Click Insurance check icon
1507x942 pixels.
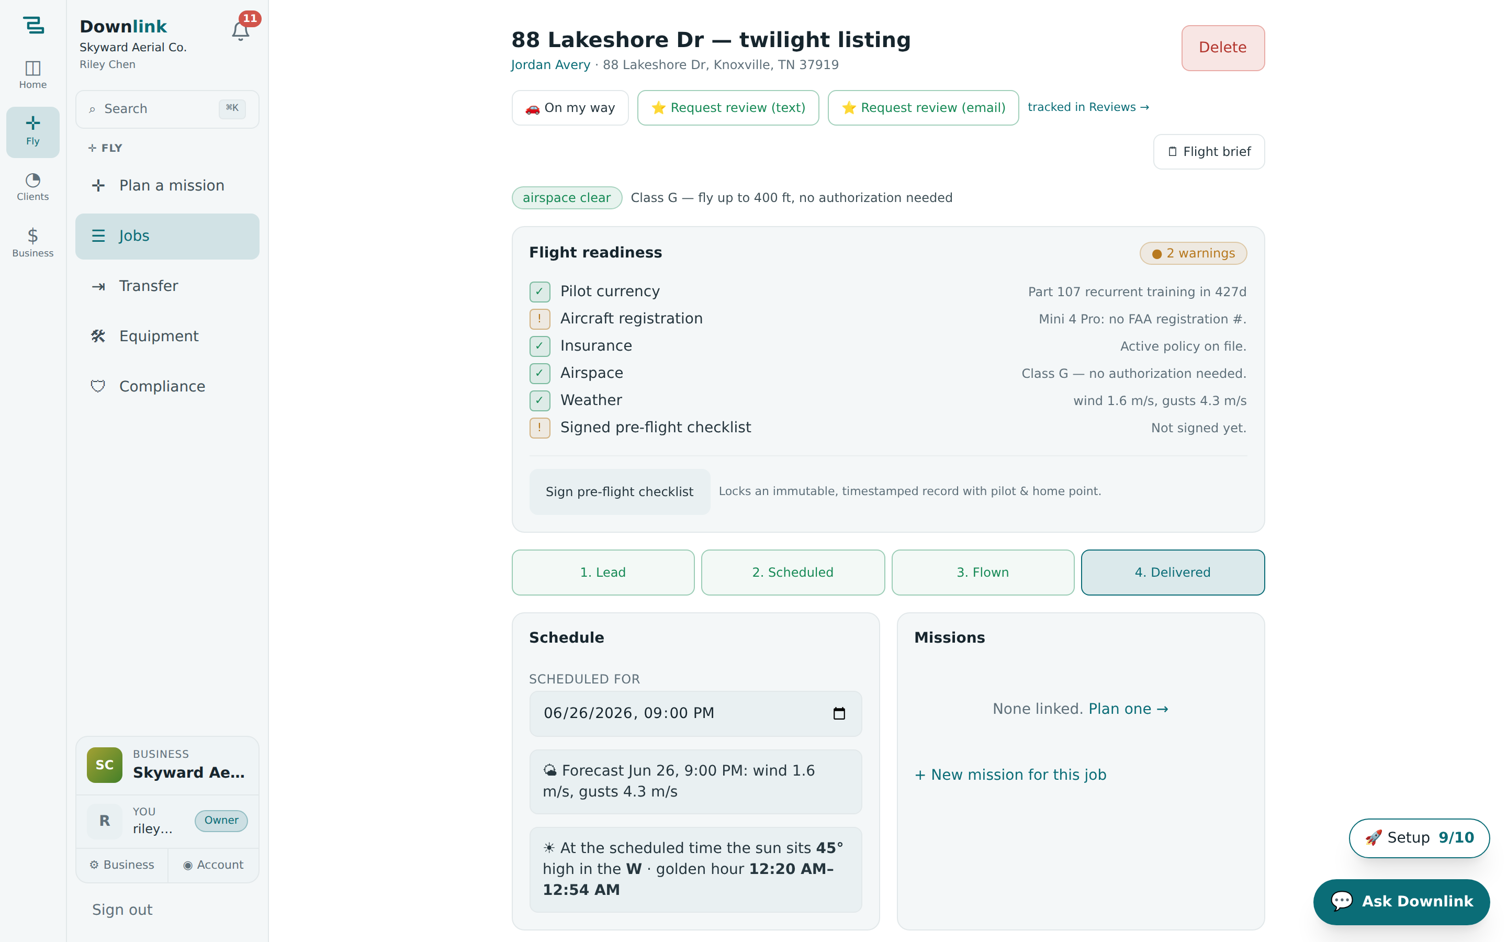pos(539,346)
